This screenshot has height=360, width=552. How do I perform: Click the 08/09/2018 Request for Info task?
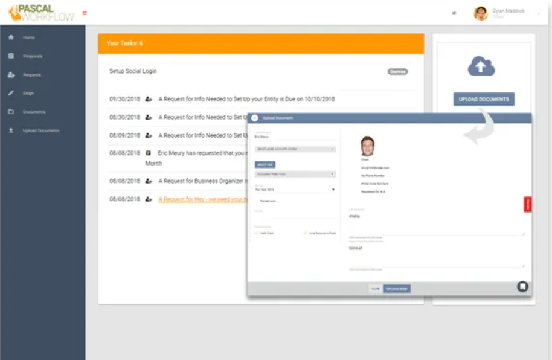point(203,135)
